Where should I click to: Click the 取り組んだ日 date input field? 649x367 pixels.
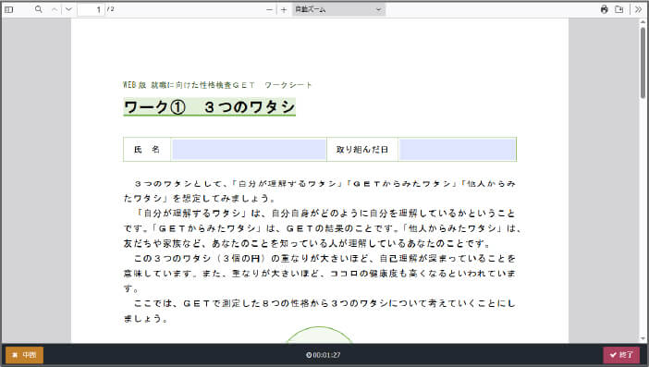tap(458, 150)
